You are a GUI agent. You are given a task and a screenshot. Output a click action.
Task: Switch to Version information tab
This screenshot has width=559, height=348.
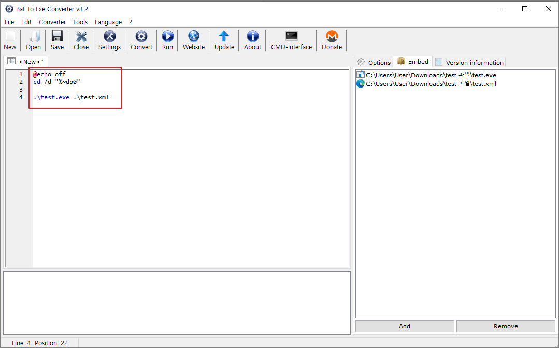[469, 62]
